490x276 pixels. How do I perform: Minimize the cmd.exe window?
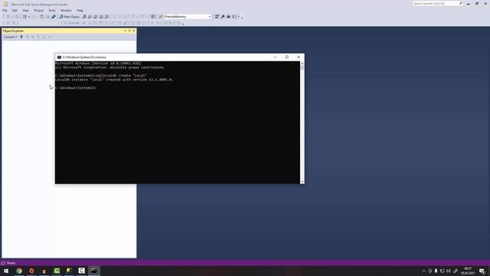[276, 58]
